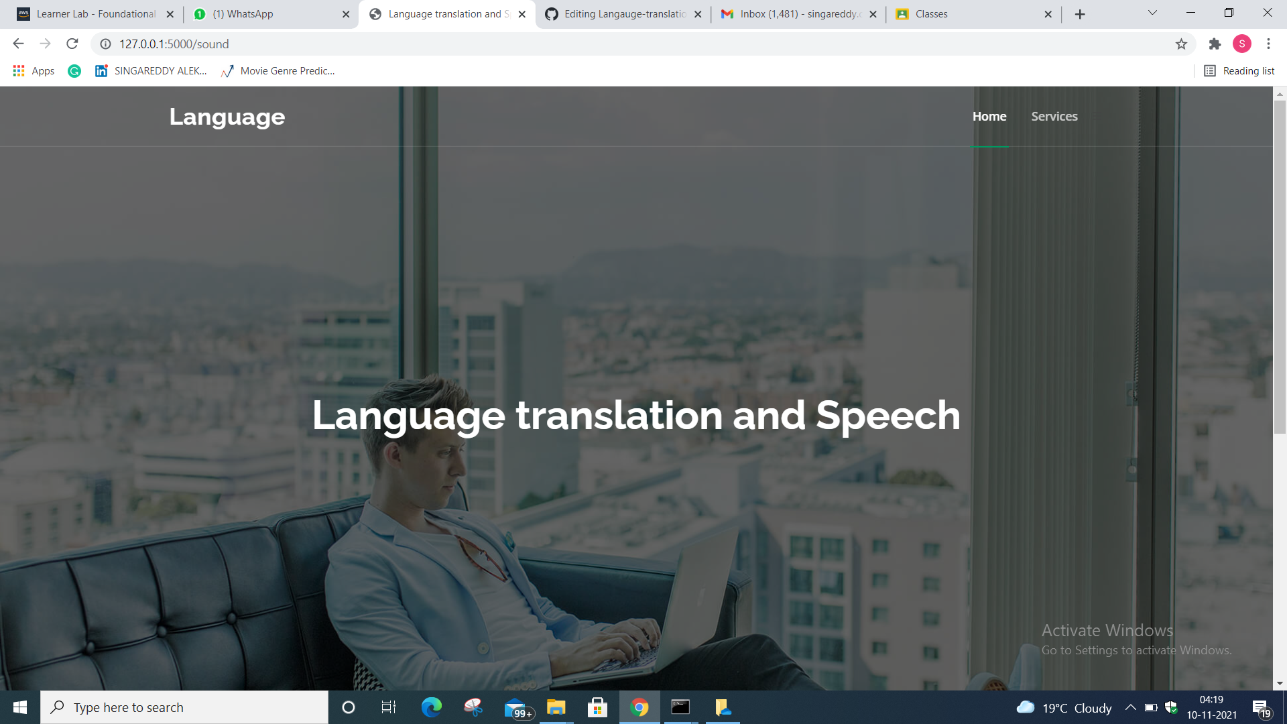The width and height of the screenshot is (1287, 724).
Task: Click the Reading list button
Action: [1239, 70]
